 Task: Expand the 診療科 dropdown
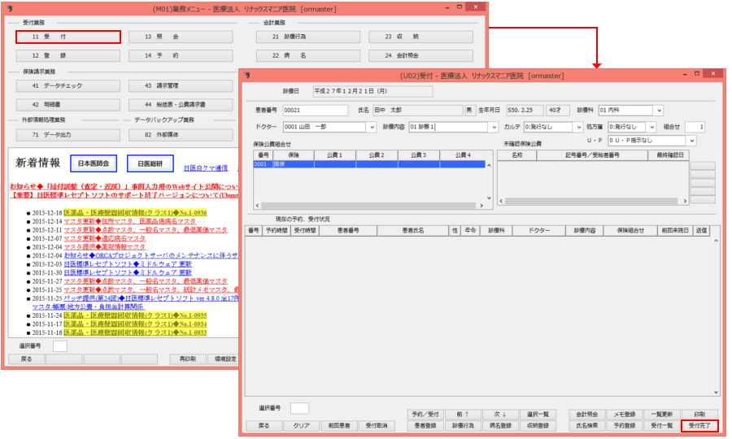pos(658,111)
